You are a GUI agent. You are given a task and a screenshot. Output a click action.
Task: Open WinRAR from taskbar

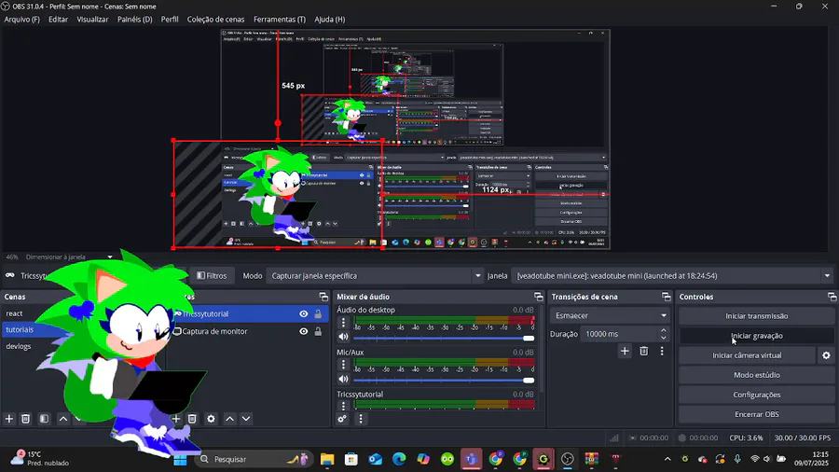591,459
